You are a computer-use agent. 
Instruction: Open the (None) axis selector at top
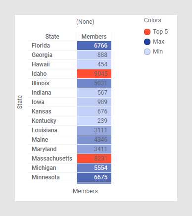click(85, 22)
